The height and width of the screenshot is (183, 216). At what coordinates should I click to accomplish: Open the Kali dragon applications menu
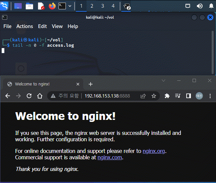4,6
